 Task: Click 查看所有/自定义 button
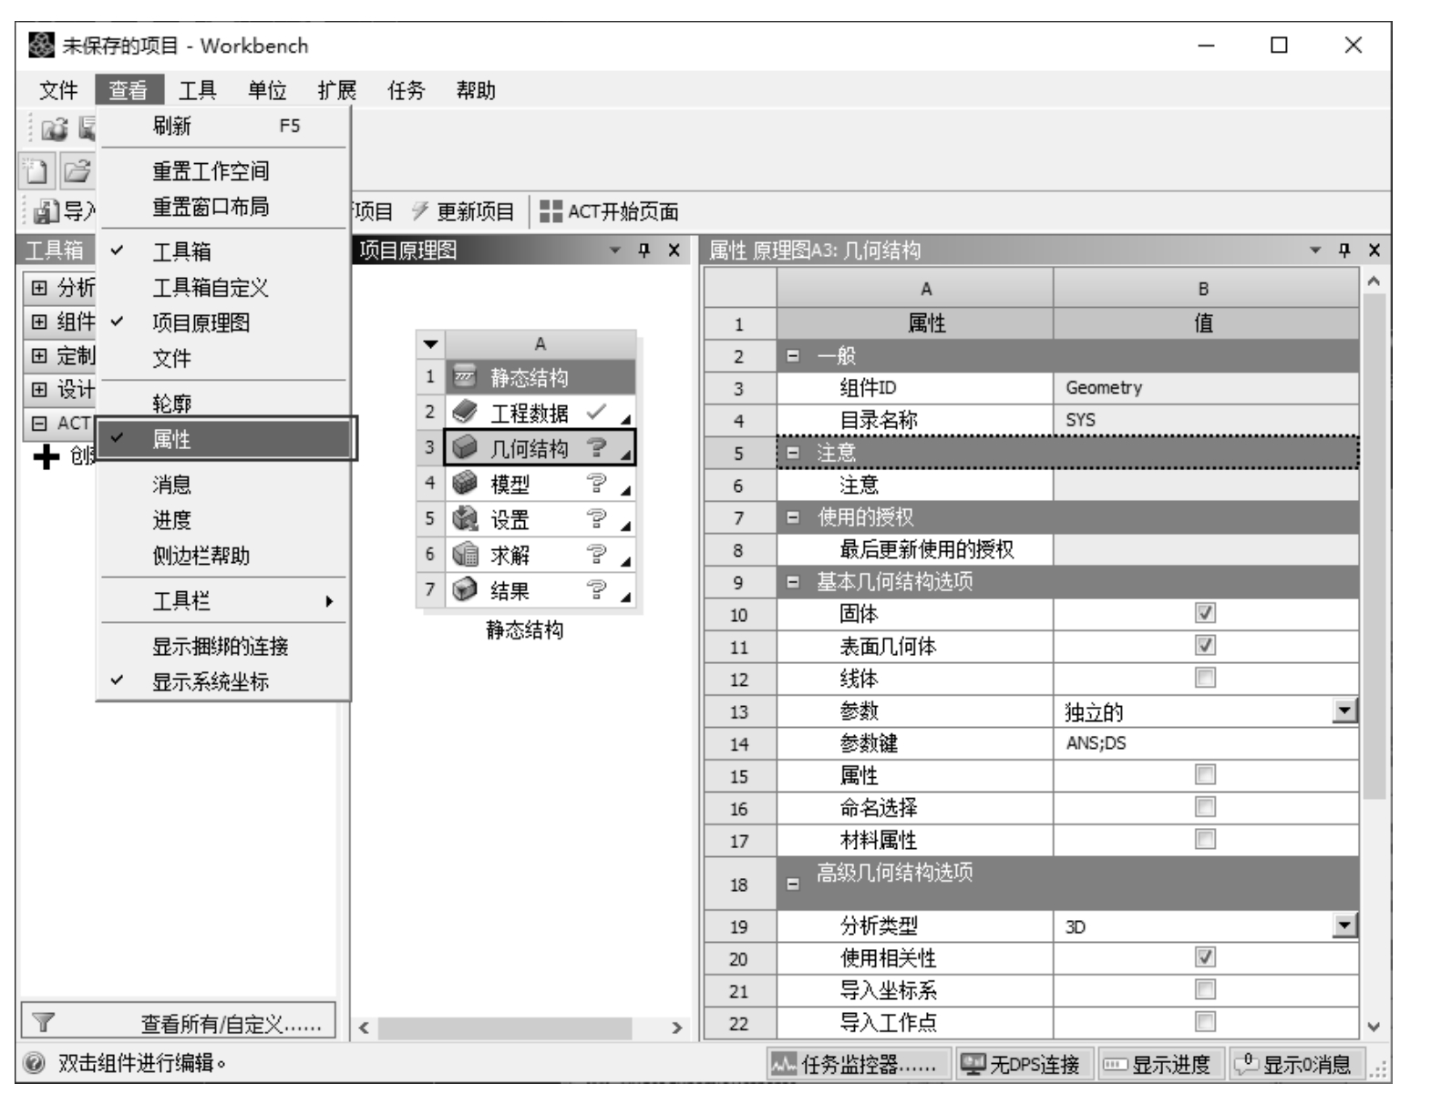click(178, 1022)
